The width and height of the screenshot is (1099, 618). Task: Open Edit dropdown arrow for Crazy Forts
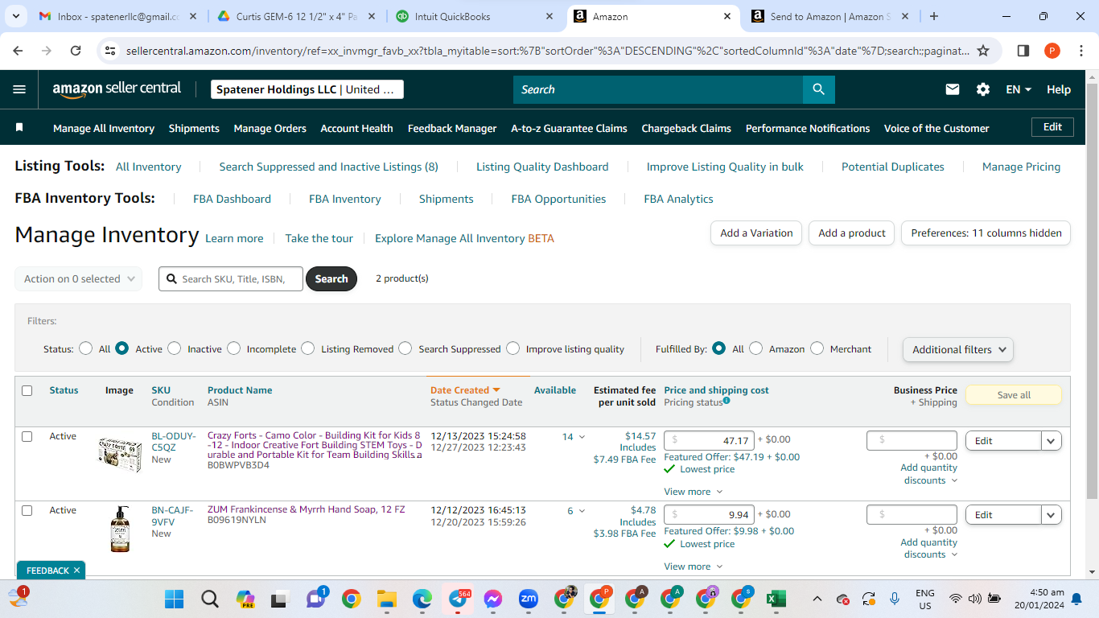pos(1052,441)
